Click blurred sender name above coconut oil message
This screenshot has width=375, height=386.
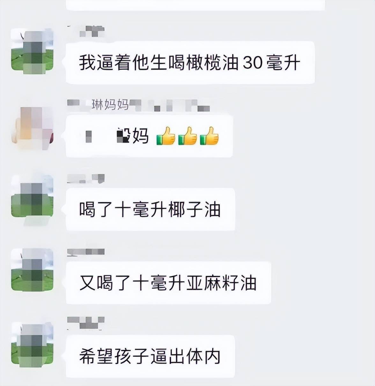86,179
